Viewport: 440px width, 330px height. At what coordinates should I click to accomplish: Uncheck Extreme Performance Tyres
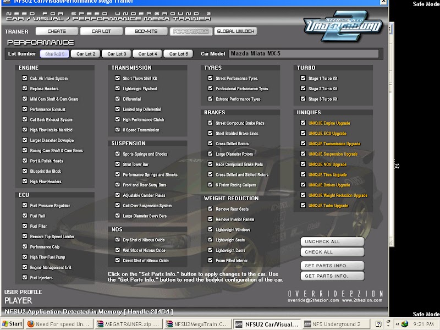210,99
